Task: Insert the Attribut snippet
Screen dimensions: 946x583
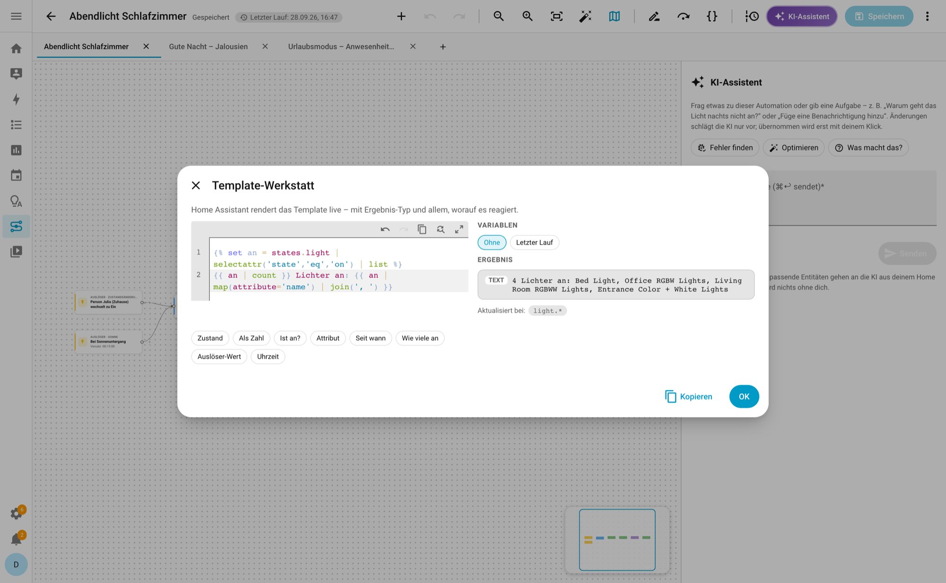Action: 328,338
